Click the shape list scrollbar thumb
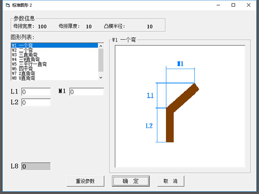259x194 pixels. coord(100,59)
